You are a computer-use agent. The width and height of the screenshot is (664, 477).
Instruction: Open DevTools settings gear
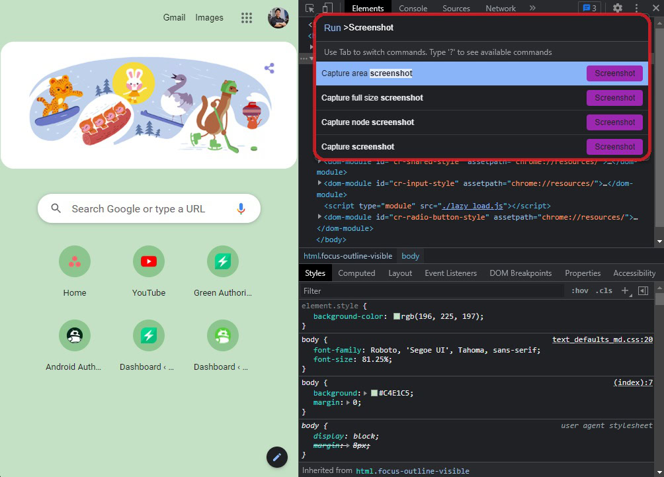pos(618,8)
